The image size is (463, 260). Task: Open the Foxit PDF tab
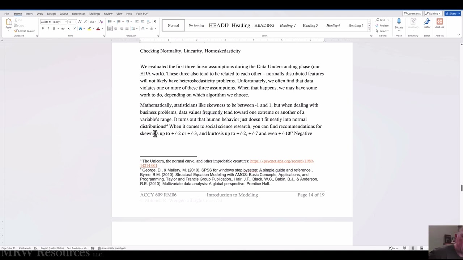click(x=142, y=14)
